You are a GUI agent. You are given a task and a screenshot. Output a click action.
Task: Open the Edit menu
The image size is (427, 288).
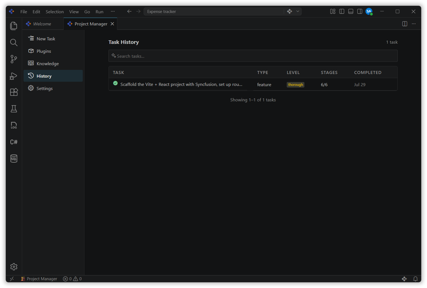coord(36,12)
